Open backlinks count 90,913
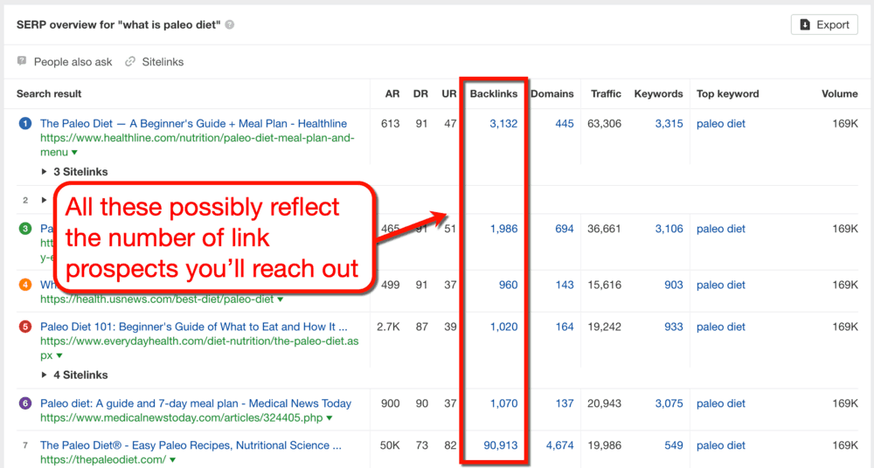This screenshot has width=874, height=468. pos(501,445)
